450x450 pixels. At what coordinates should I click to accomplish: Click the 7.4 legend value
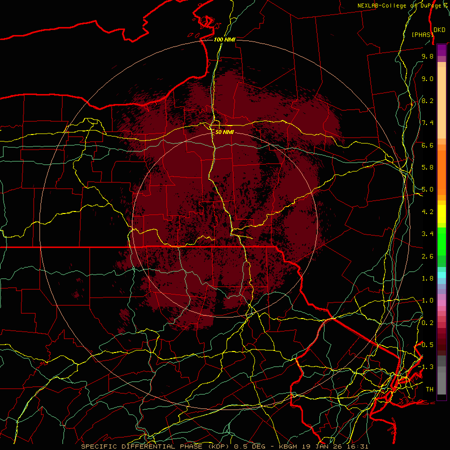(427, 123)
